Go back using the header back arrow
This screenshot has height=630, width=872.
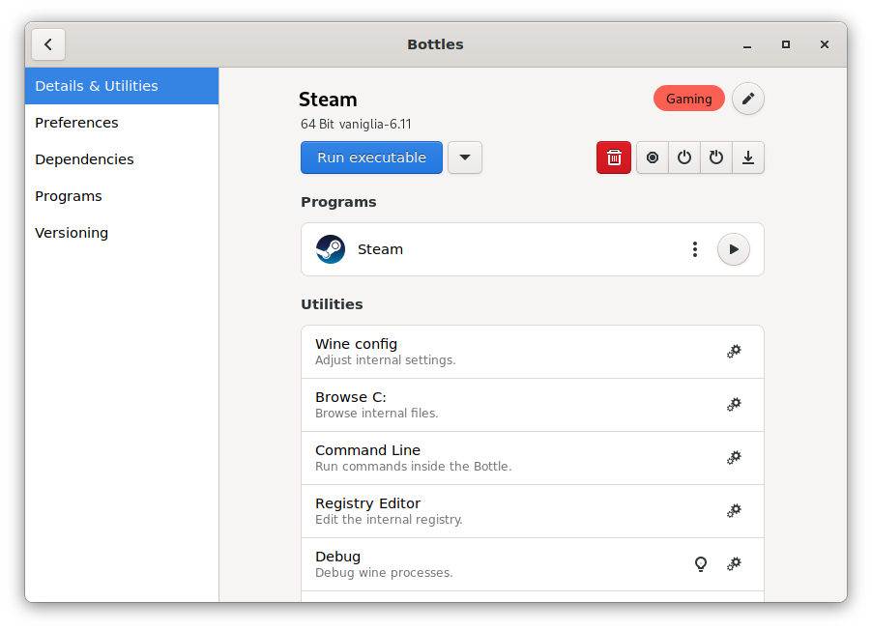click(48, 44)
